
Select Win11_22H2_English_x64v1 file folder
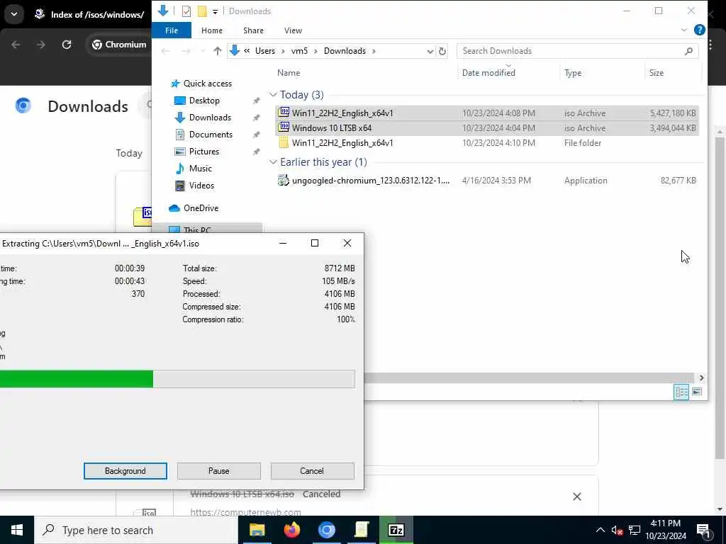coord(486,143)
